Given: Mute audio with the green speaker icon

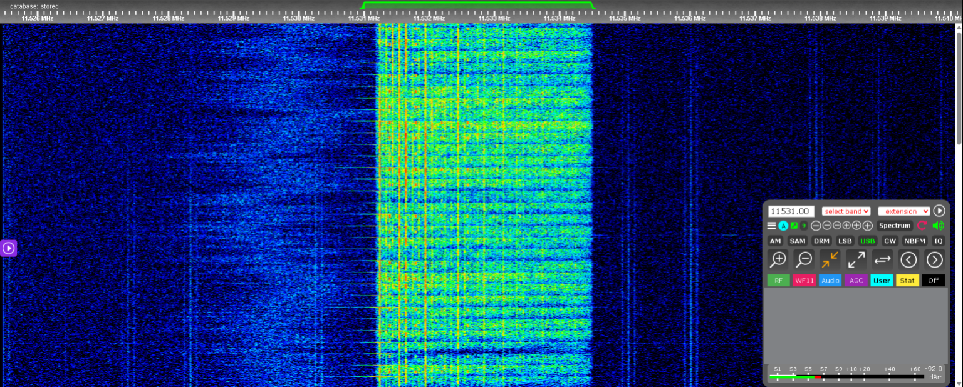Looking at the screenshot, I should coord(938,226).
